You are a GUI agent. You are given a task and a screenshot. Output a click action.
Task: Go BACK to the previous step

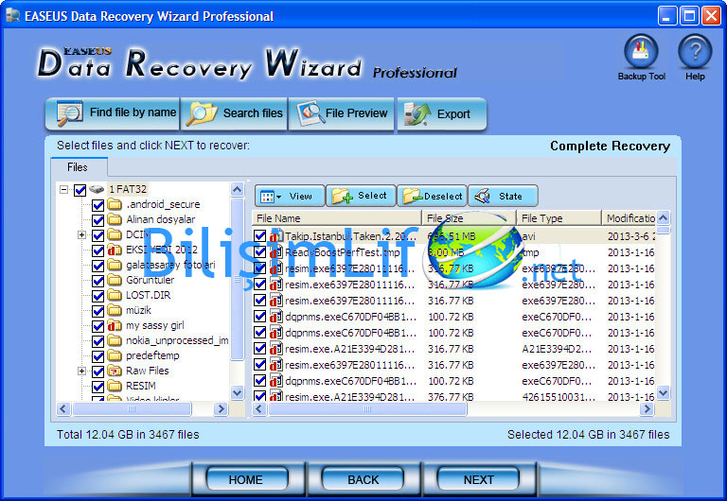coord(363,479)
